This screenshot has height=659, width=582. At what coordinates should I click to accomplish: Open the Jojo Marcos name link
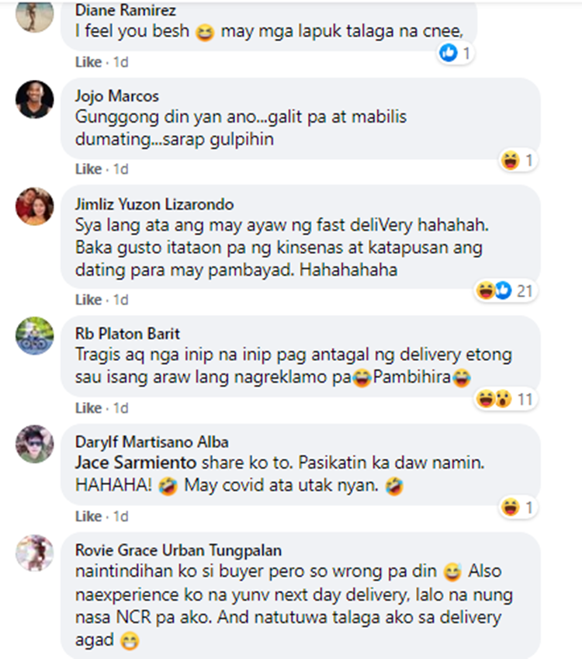pyautogui.click(x=117, y=96)
